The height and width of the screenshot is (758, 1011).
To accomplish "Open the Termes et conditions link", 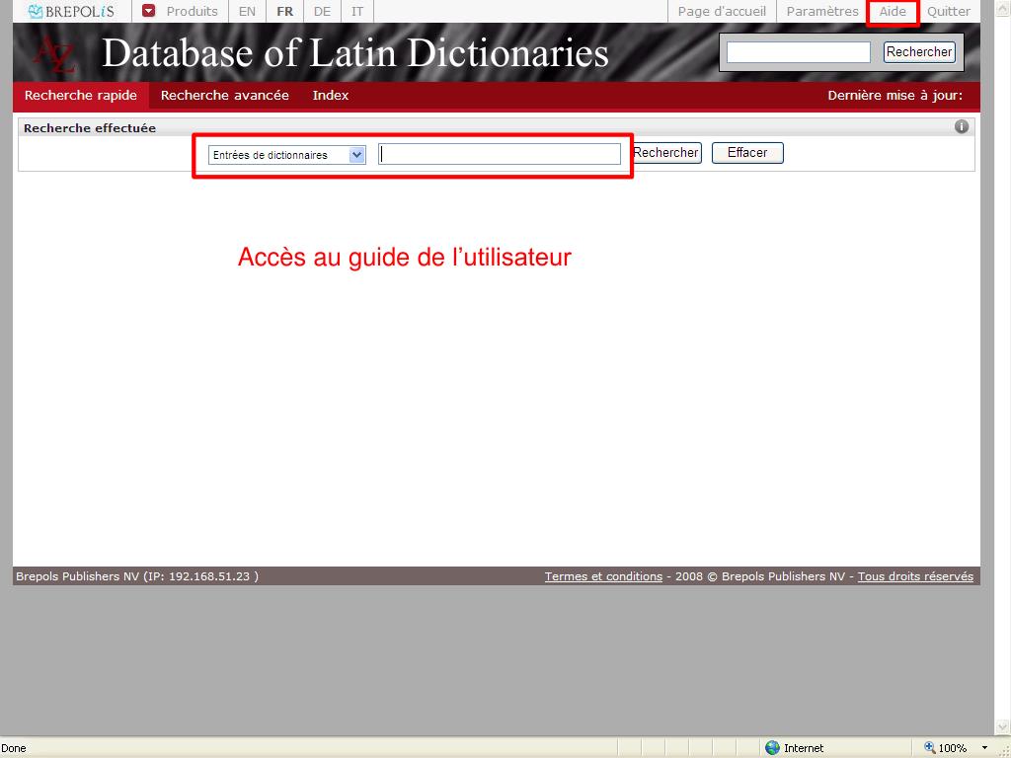I will click(x=603, y=576).
